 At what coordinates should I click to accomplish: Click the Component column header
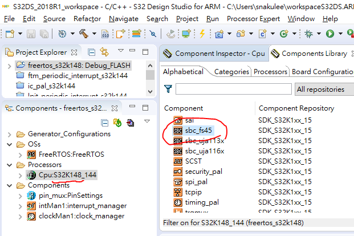point(184,108)
